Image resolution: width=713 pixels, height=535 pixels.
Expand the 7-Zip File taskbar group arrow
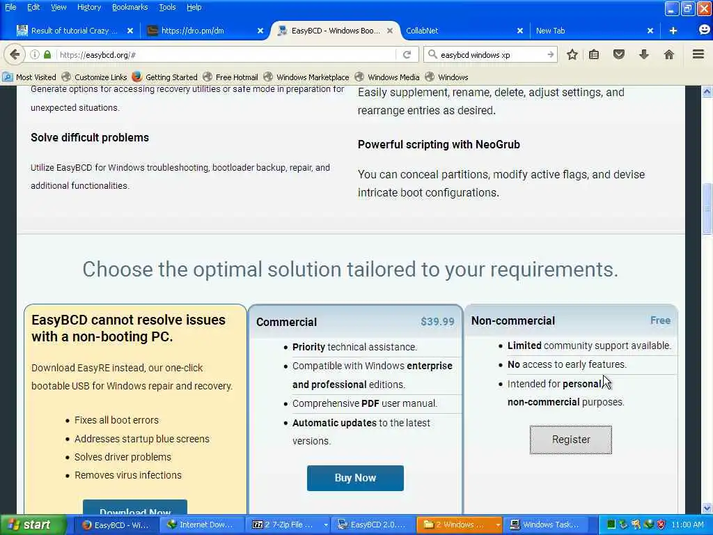[326, 525]
